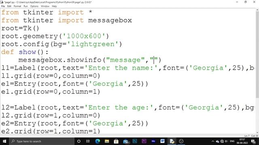Click the string '1000x600'

[x=84, y=36]
